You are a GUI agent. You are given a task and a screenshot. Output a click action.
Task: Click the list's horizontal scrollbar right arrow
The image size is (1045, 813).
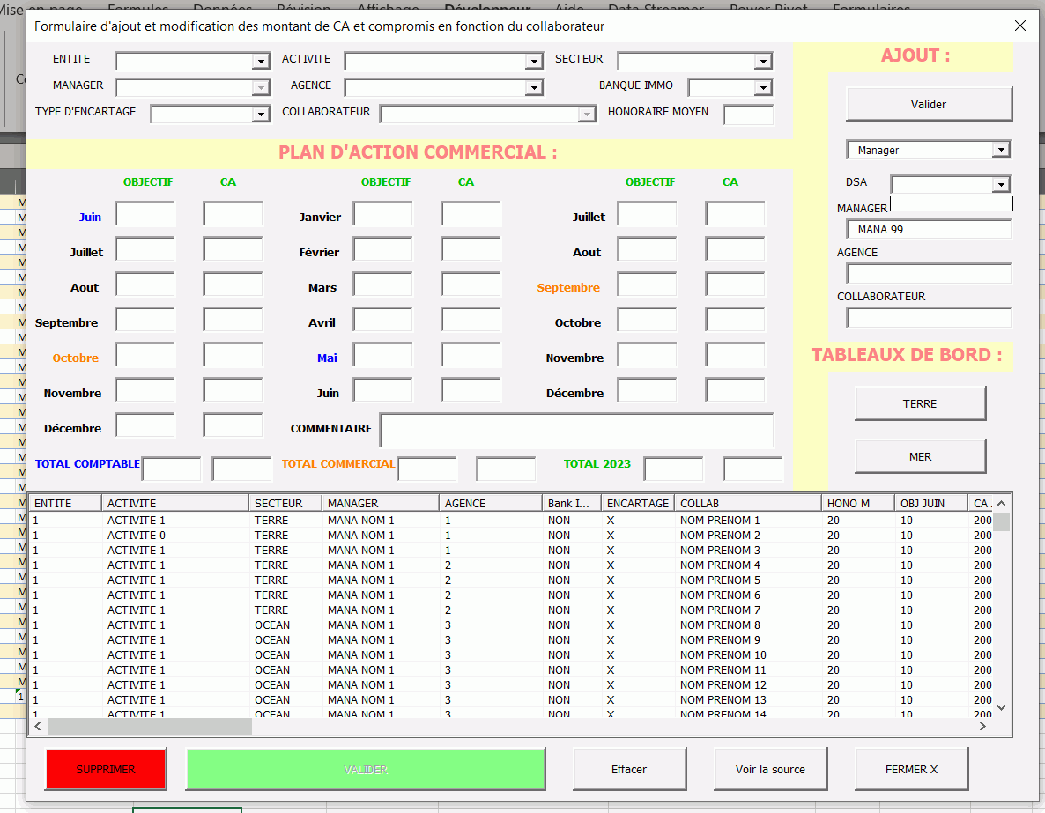pyautogui.click(x=983, y=727)
